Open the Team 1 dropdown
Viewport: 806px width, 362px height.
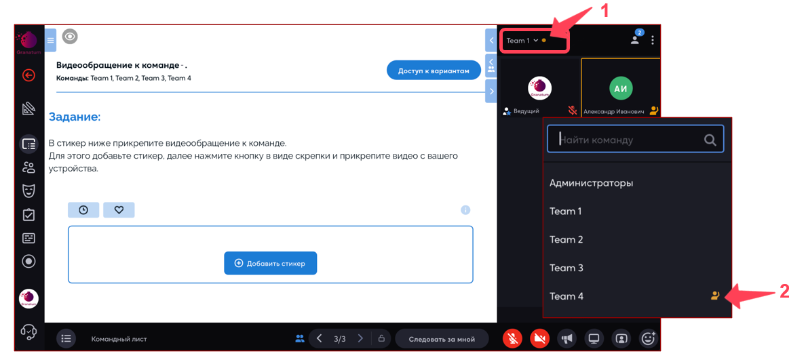[522, 41]
